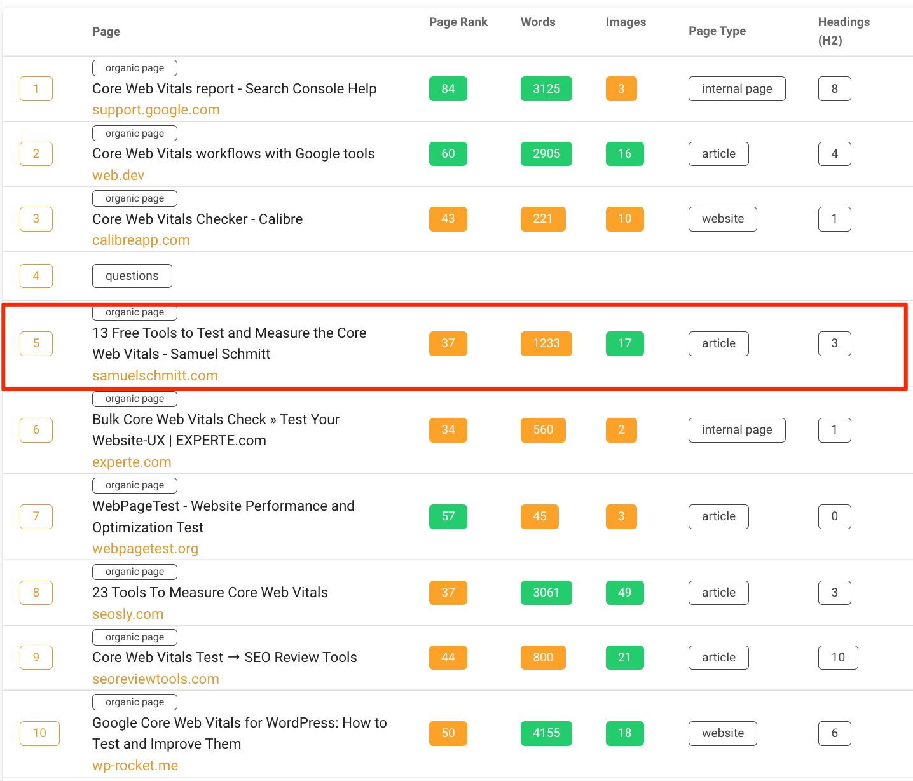Open the calibreapp.com link
Image resolution: width=913 pixels, height=781 pixels.
[x=141, y=240]
